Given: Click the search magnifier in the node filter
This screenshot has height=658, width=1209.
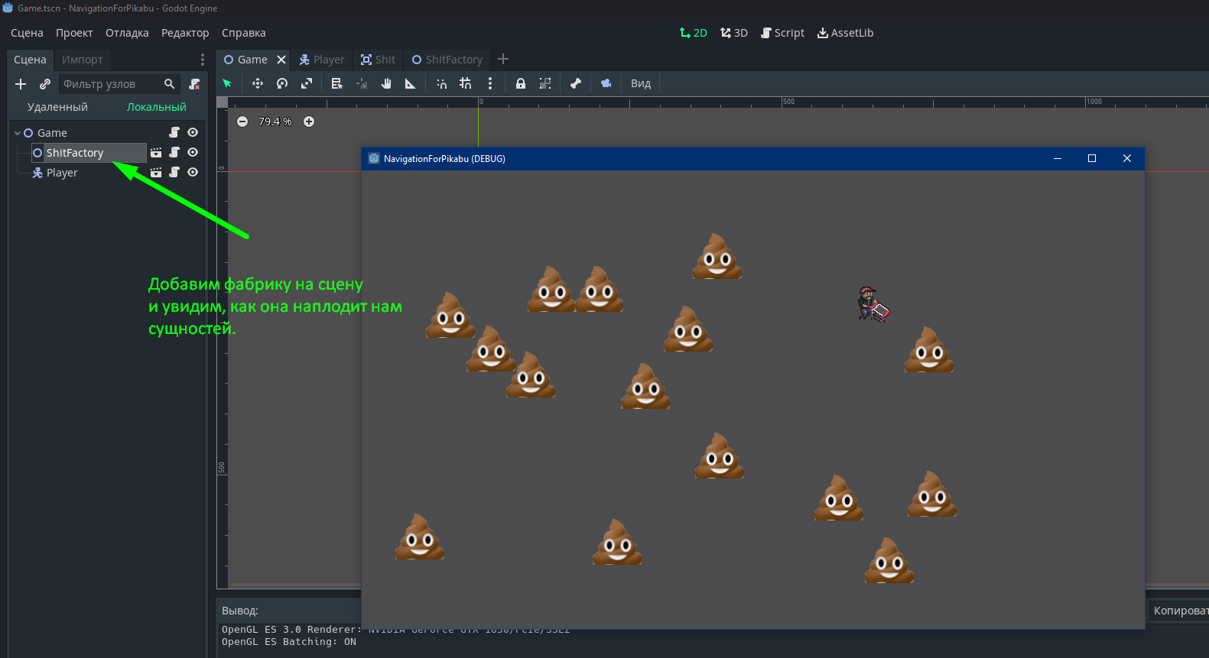Looking at the screenshot, I should tap(170, 84).
